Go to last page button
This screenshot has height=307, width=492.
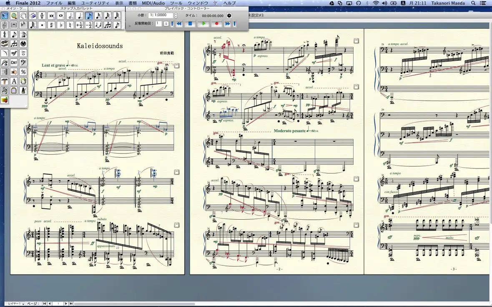[x=71, y=304]
